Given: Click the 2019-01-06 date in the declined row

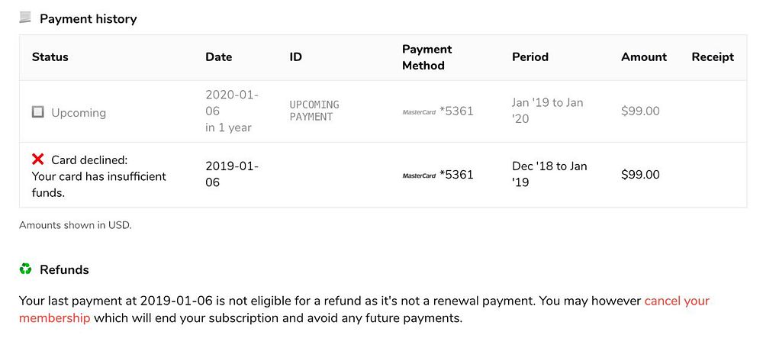Looking at the screenshot, I should coord(232,174).
